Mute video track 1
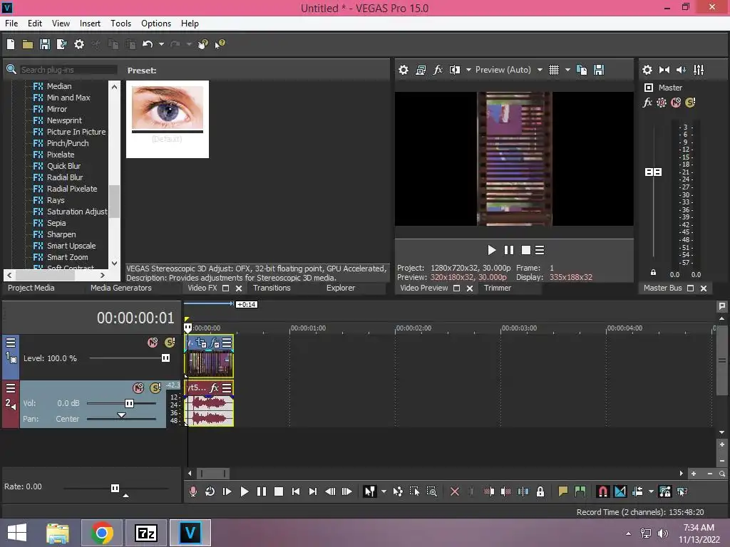The width and height of the screenshot is (730, 547). (153, 343)
